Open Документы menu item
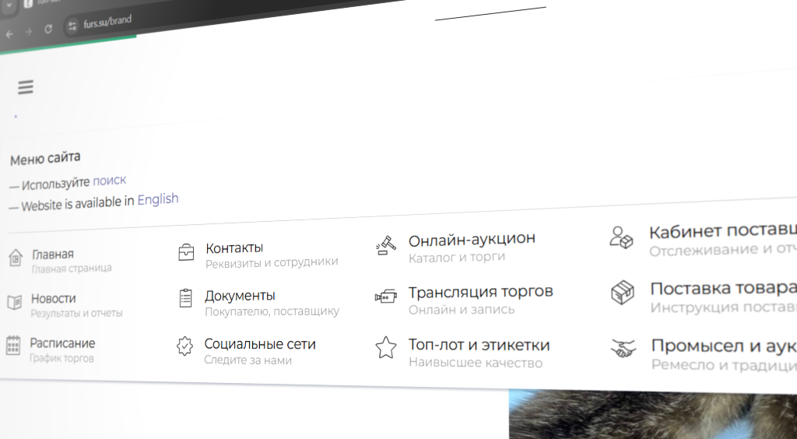Image resolution: width=797 pixels, height=439 pixels. click(240, 296)
